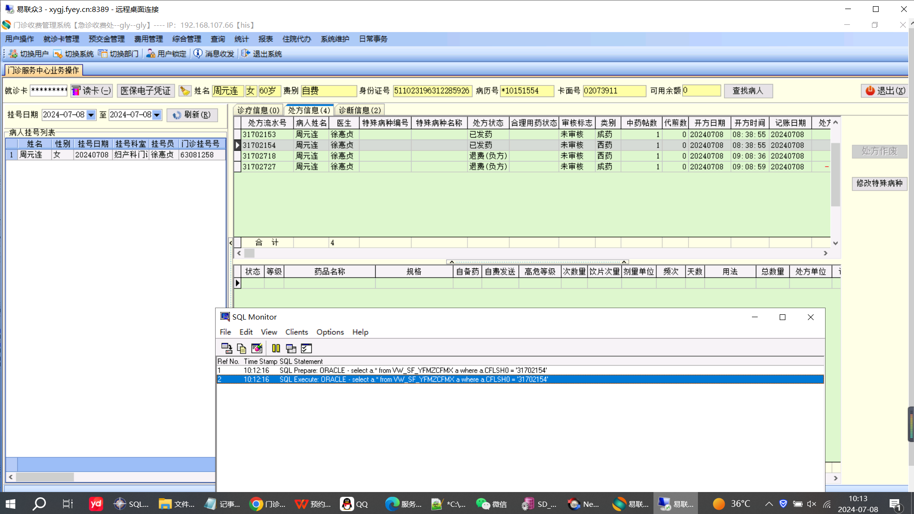Open the start date dropdown for 挂号日期
Image resolution: width=914 pixels, height=514 pixels.
(x=91, y=115)
